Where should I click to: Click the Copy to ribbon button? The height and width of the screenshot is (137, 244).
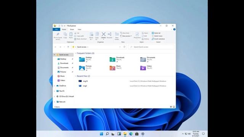click(x=97, y=36)
